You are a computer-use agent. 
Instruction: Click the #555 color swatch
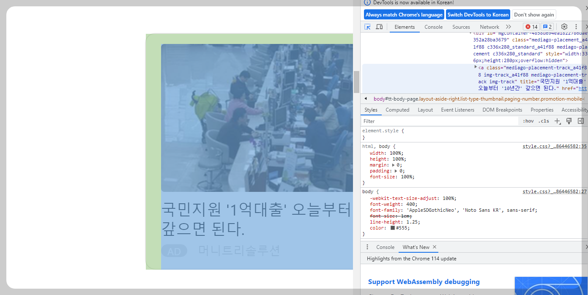[393, 228]
